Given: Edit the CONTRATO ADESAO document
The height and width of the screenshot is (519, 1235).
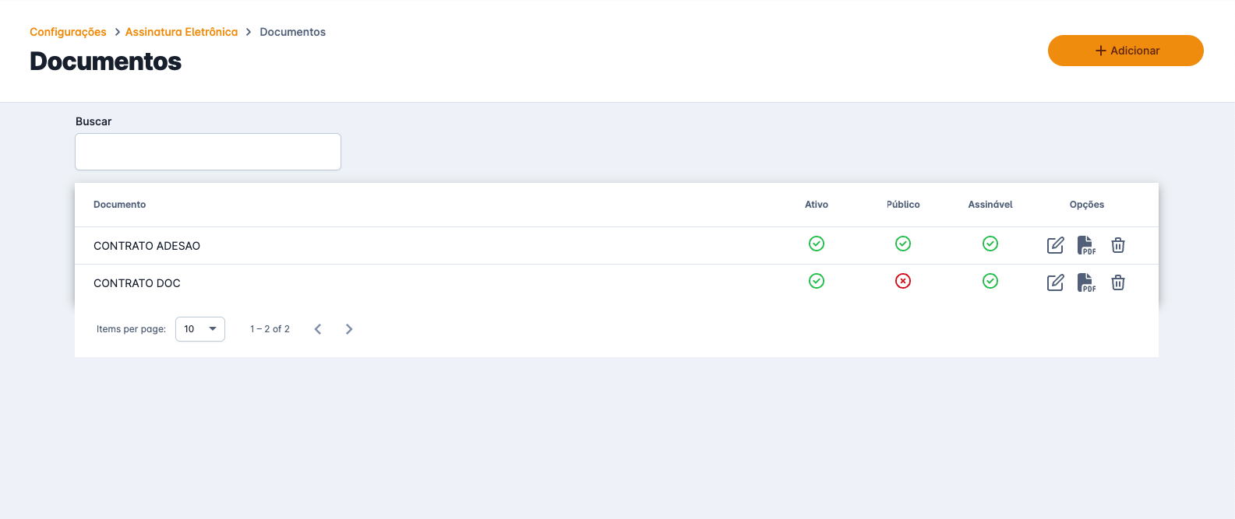Looking at the screenshot, I should coord(1055,245).
